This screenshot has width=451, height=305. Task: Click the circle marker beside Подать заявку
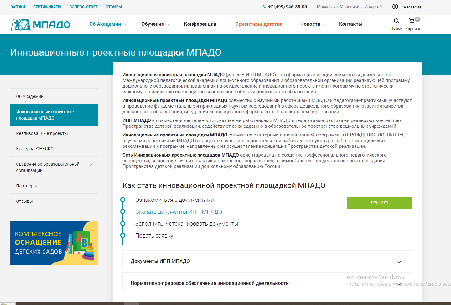click(x=123, y=235)
